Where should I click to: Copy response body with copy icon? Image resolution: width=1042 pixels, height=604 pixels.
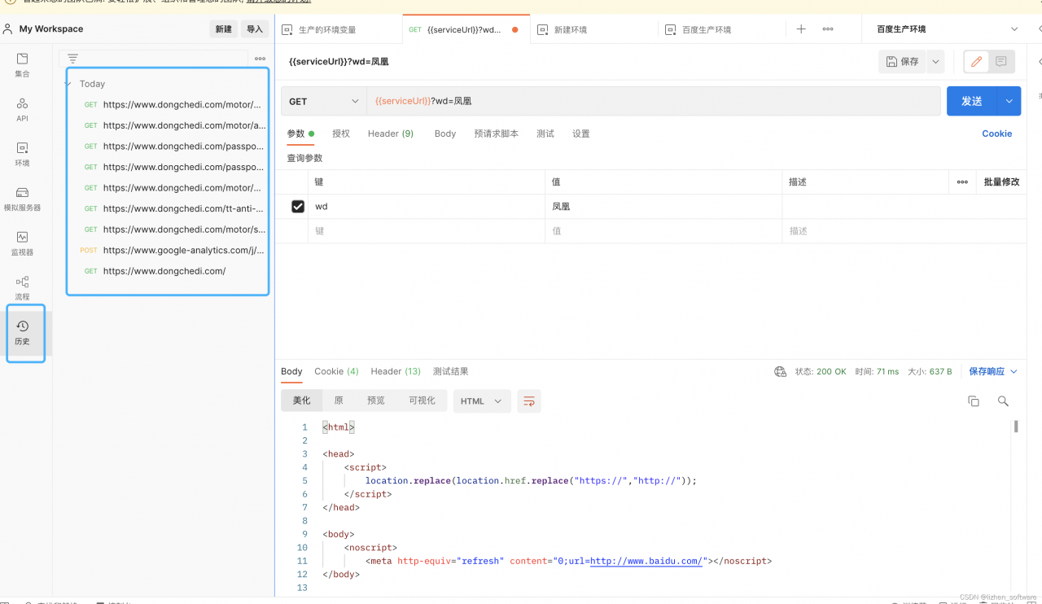point(973,400)
